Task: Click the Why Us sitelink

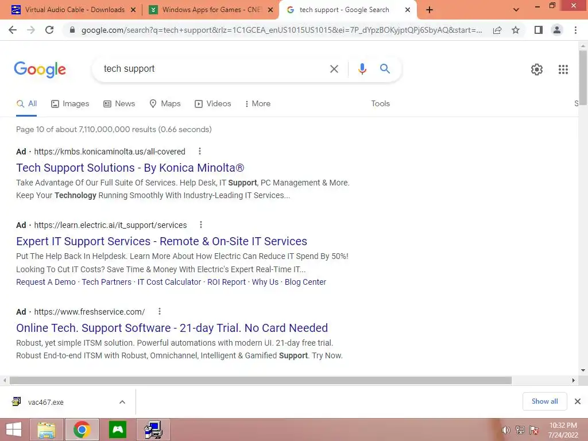Action: point(265,282)
